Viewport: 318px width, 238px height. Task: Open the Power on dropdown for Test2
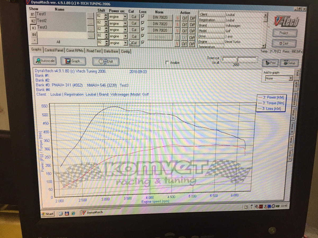[x=125, y=24]
